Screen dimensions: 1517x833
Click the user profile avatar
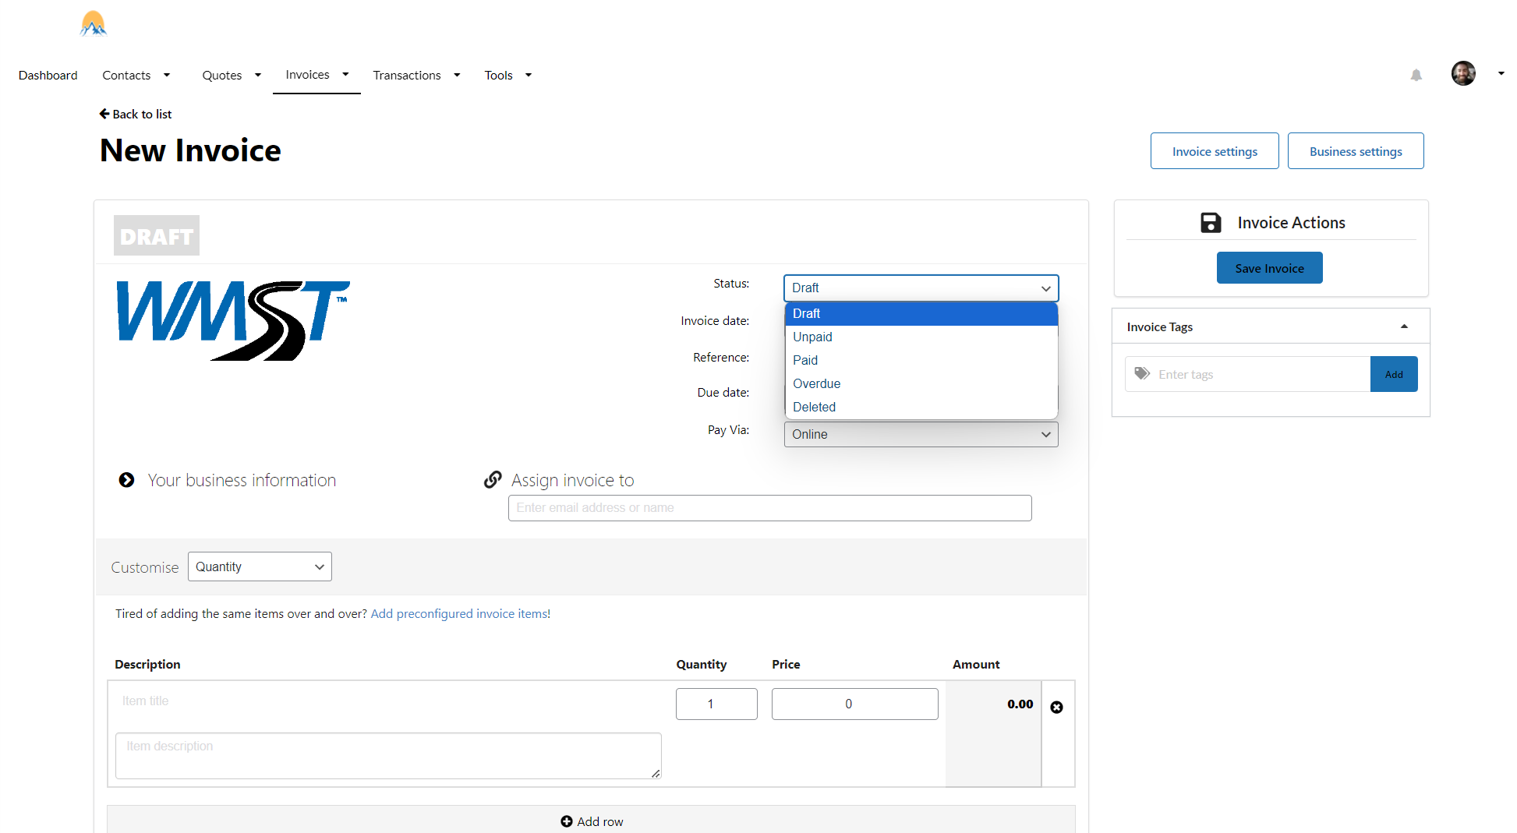tap(1462, 74)
